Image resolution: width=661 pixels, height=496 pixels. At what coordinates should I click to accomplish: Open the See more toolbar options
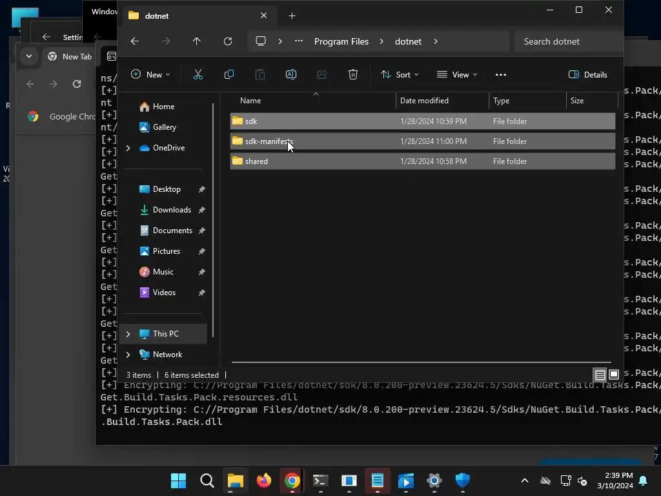click(501, 75)
